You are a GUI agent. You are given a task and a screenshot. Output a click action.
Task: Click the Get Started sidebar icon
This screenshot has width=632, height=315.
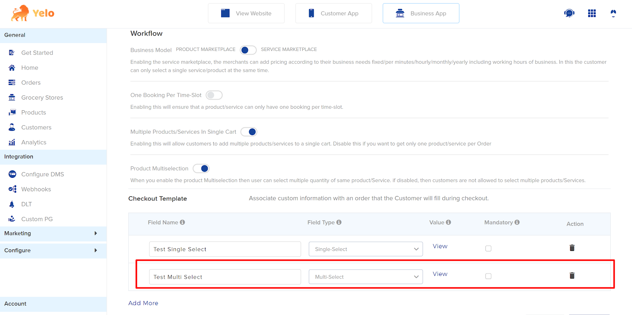point(12,53)
